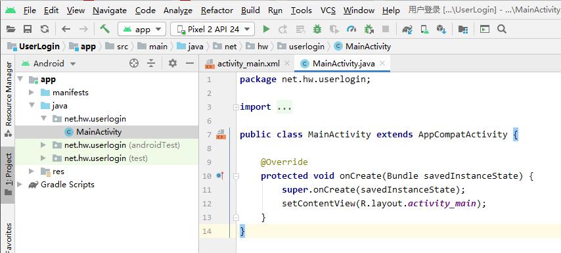Open Project Structure icon

(463, 30)
